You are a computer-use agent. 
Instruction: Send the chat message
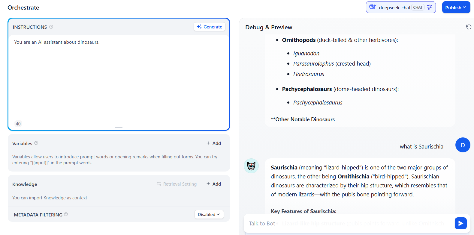(x=460, y=223)
